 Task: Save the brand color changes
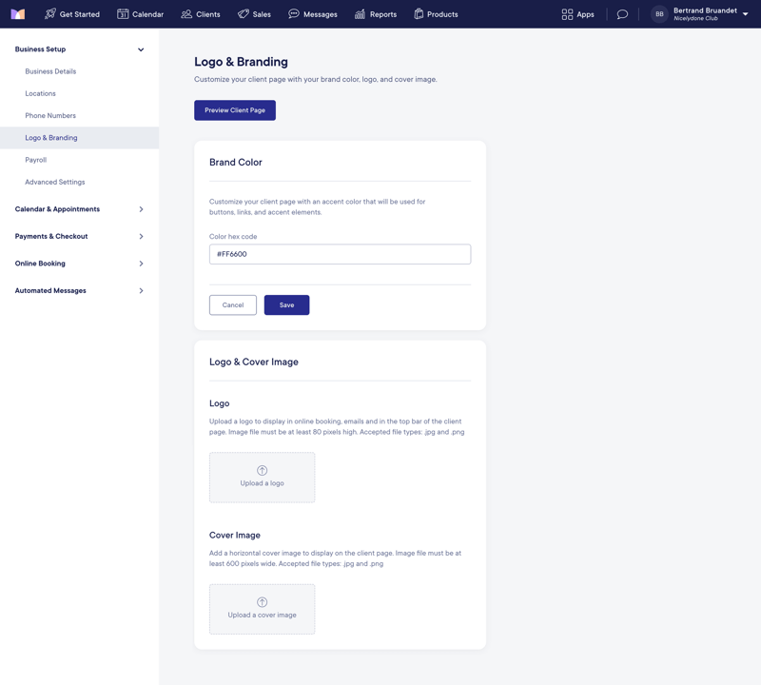point(286,304)
